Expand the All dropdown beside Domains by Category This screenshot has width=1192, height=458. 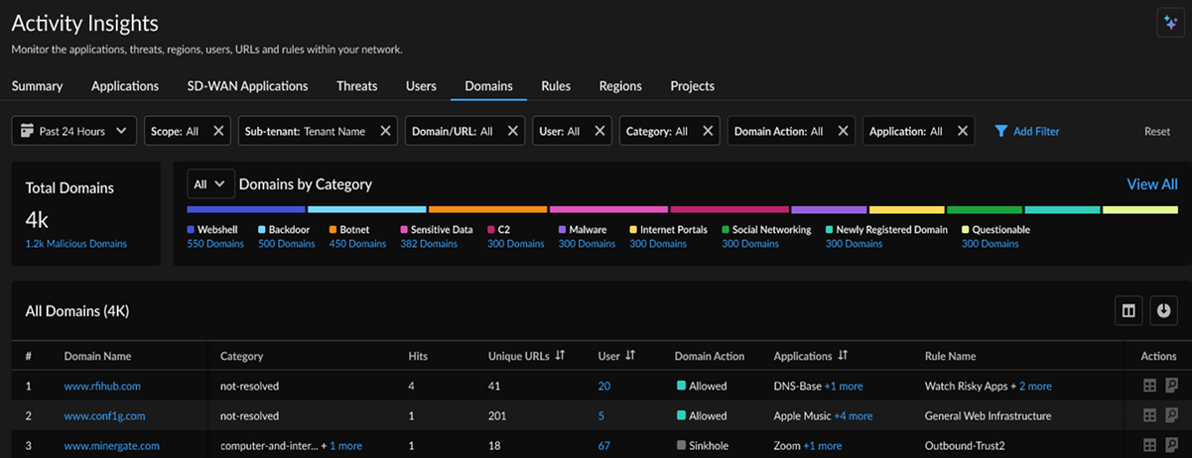tap(210, 184)
